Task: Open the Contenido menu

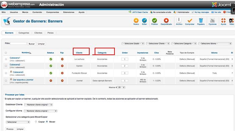Action: (x=37, y=12)
